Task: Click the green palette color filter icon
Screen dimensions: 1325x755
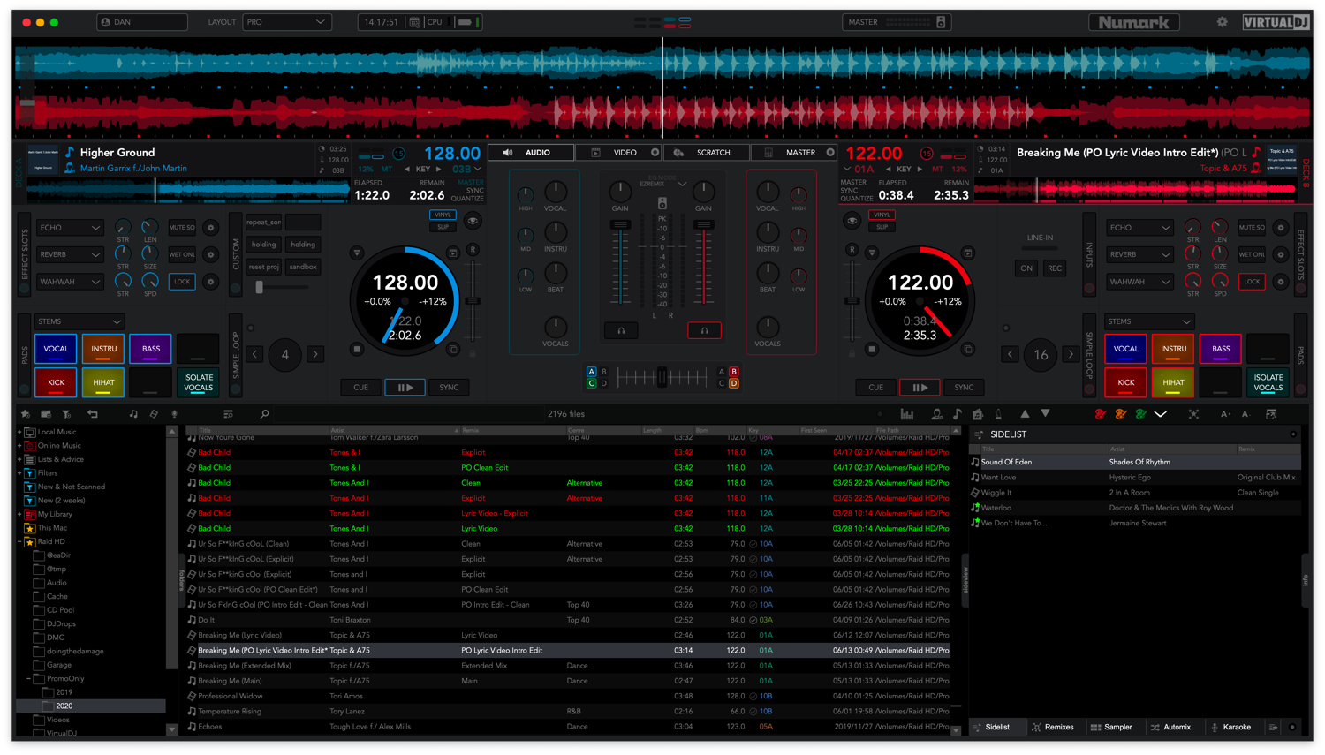Action: [x=1140, y=414]
